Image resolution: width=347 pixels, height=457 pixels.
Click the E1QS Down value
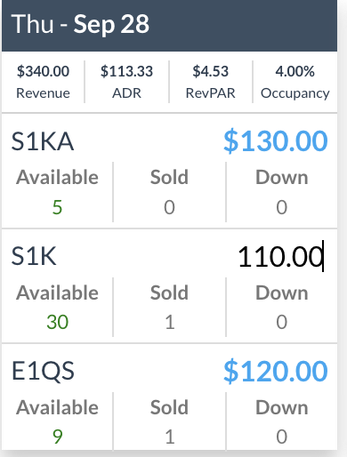pyautogui.click(x=282, y=437)
